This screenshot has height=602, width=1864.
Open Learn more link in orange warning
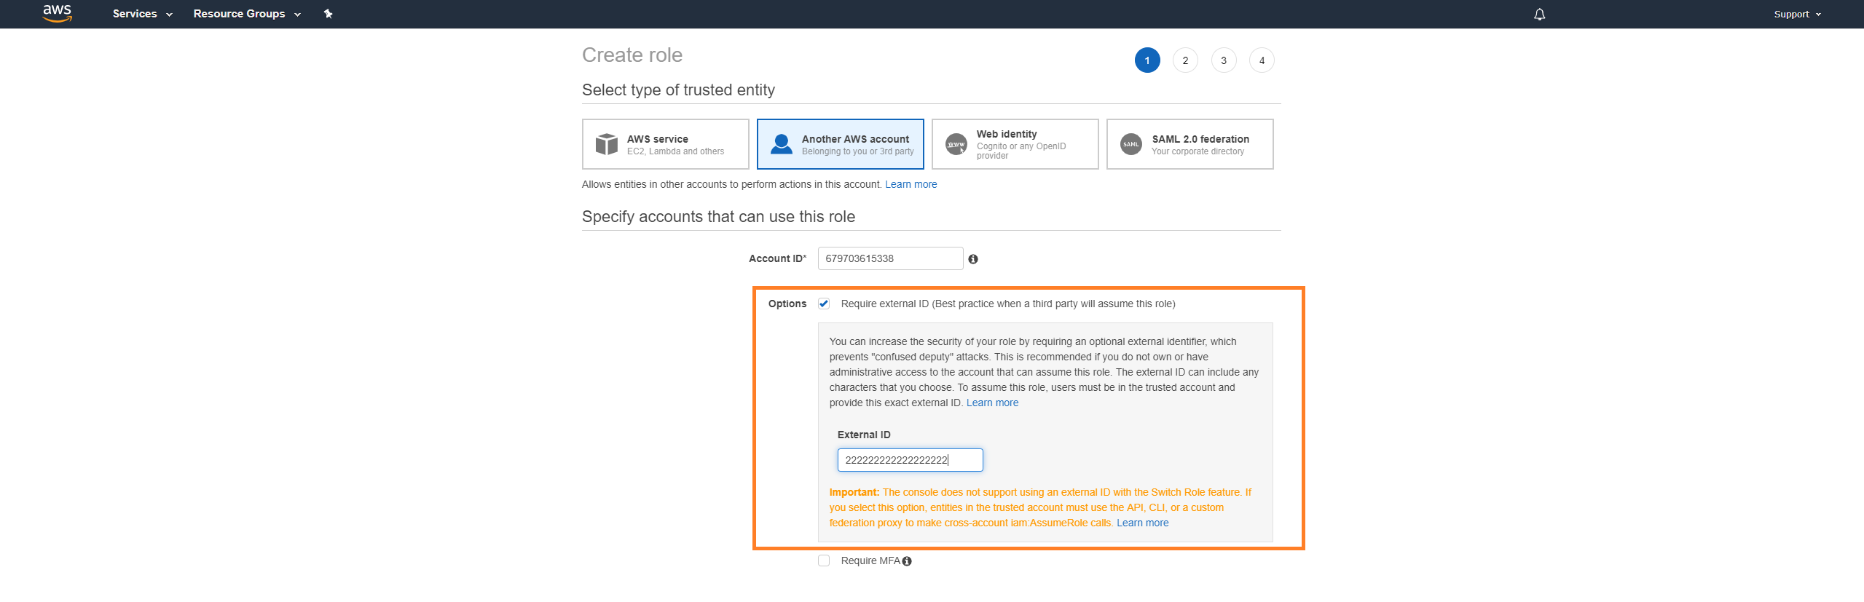tap(1142, 523)
